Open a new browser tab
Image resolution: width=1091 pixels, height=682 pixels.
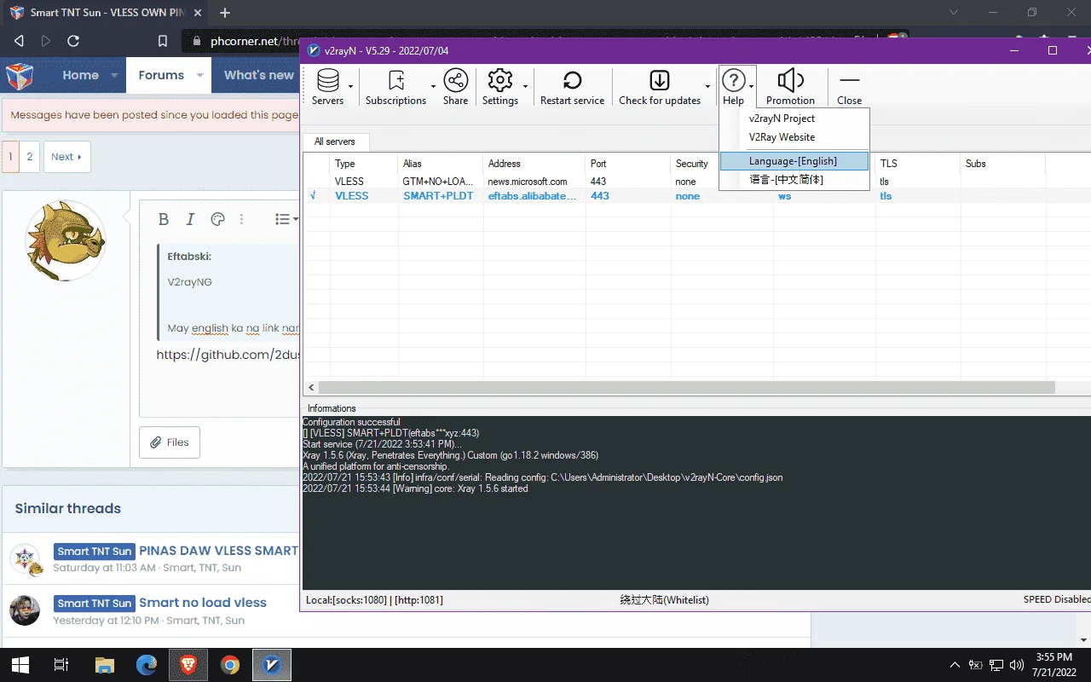pyautogui.click(x=225, y=13)
